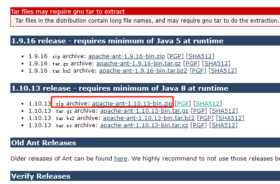Click the '1.10.13 .tar.bz2 archive:' label

(65, 118)
